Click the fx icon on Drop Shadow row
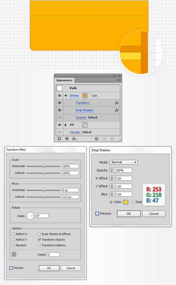The width and height of the screenshot is (176, 285). click(117, 110)
